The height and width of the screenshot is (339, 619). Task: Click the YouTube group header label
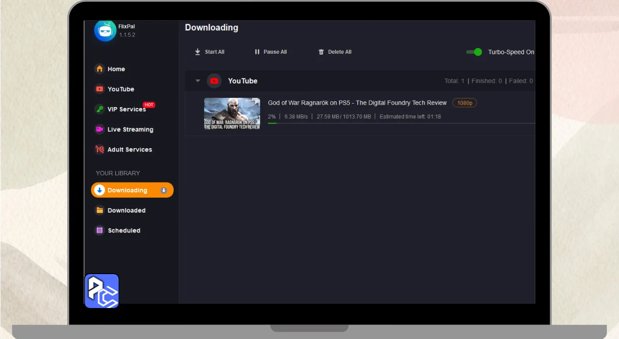pos(243,81)
